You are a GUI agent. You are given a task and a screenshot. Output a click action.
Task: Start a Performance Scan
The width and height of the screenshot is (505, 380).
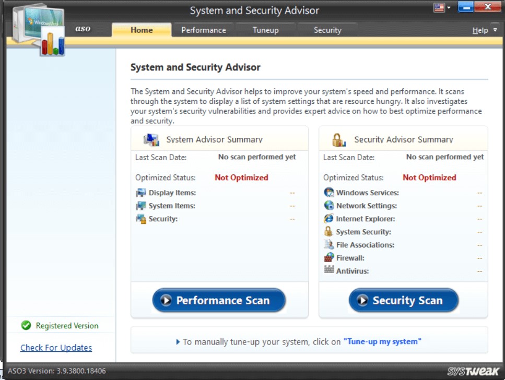(x=218, y=300)
